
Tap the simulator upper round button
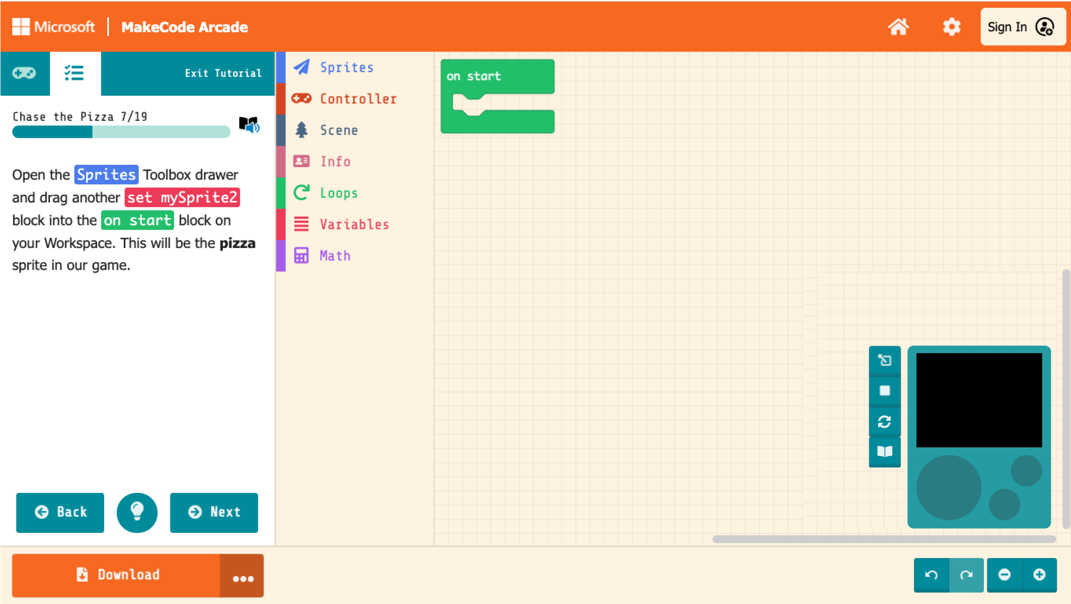tap(1026, 471)
